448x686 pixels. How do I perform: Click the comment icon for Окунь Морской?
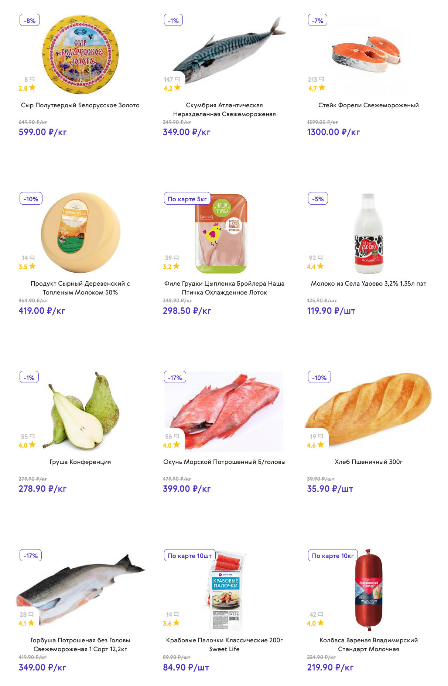177,436
